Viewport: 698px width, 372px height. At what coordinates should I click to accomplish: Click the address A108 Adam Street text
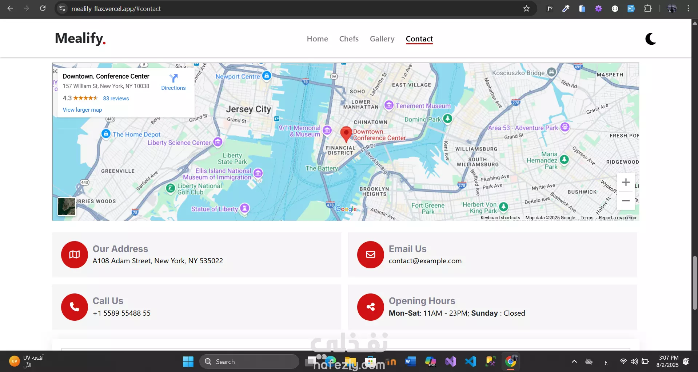pos(157,261)
